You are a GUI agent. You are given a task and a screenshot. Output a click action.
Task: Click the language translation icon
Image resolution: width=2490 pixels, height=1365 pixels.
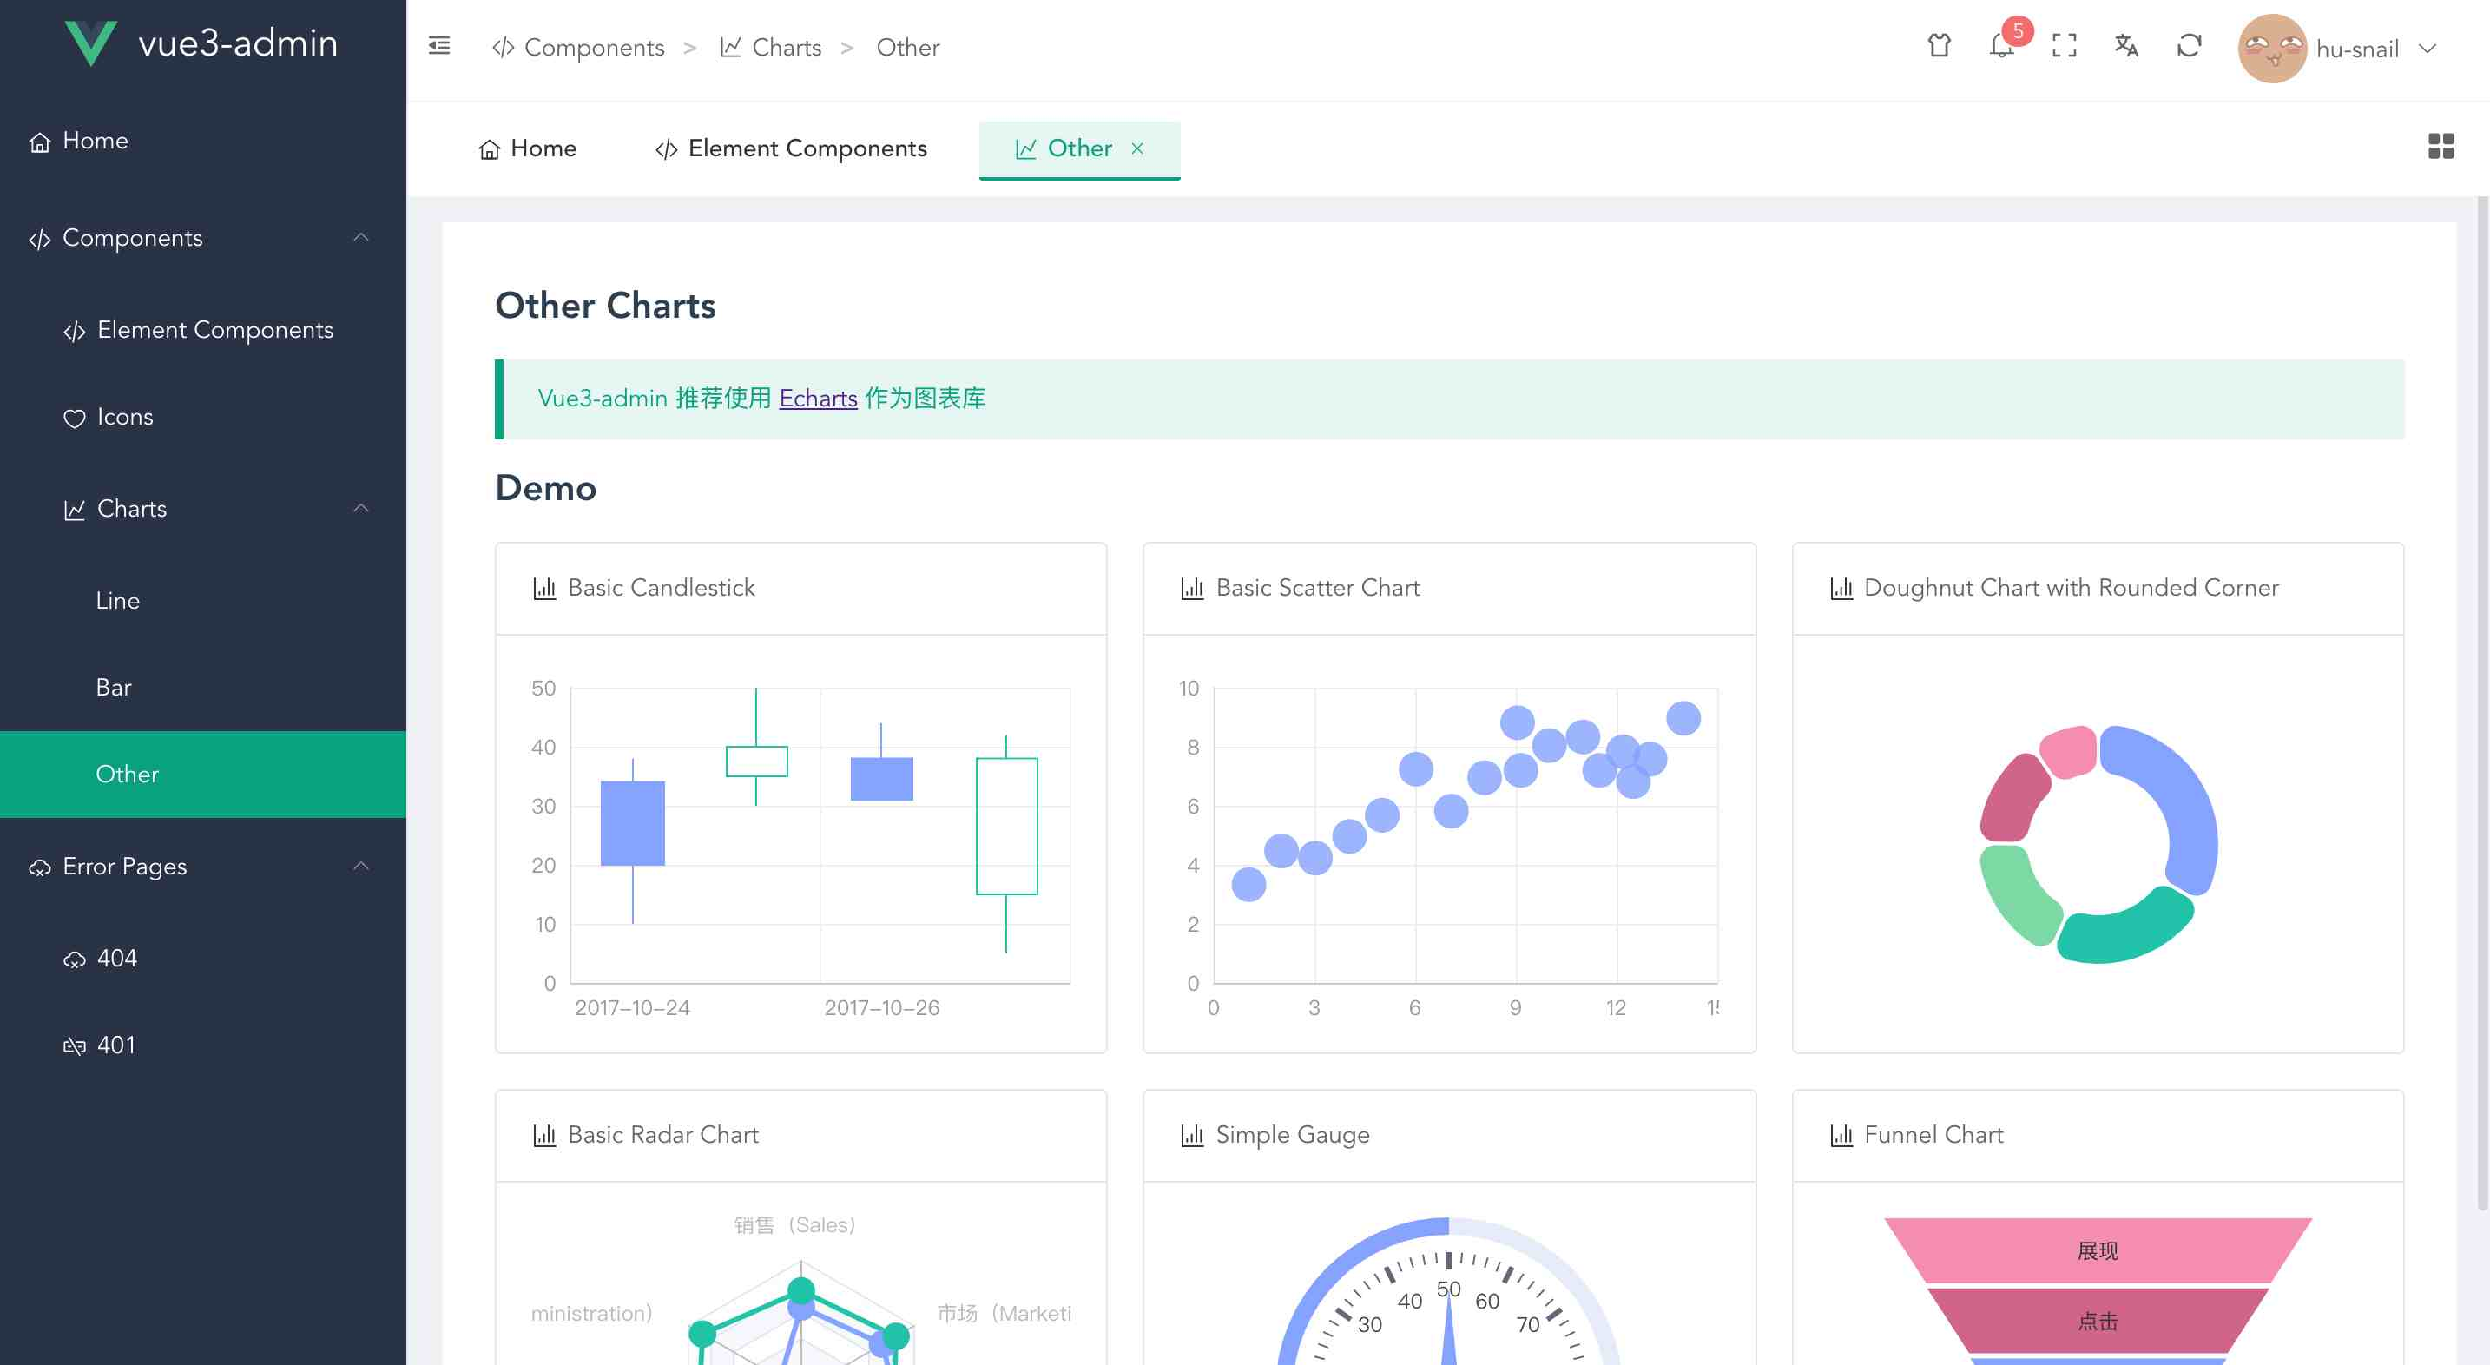click(x=2127, y=47)
